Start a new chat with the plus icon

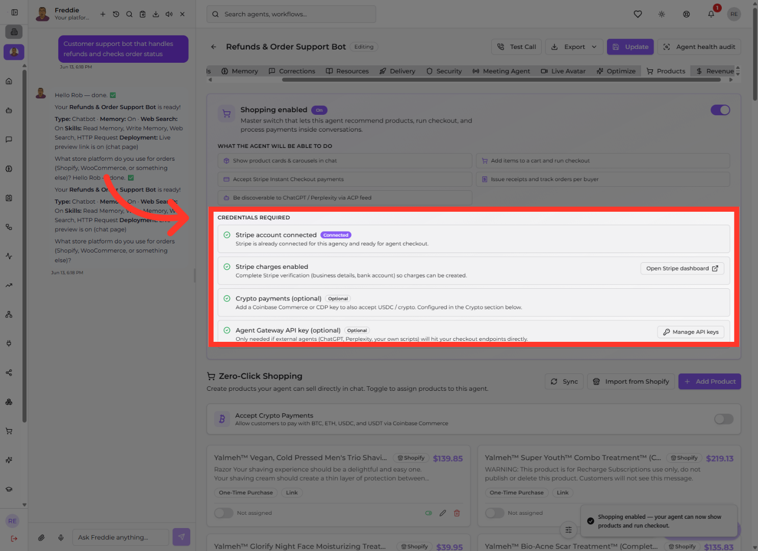[103, 14]
